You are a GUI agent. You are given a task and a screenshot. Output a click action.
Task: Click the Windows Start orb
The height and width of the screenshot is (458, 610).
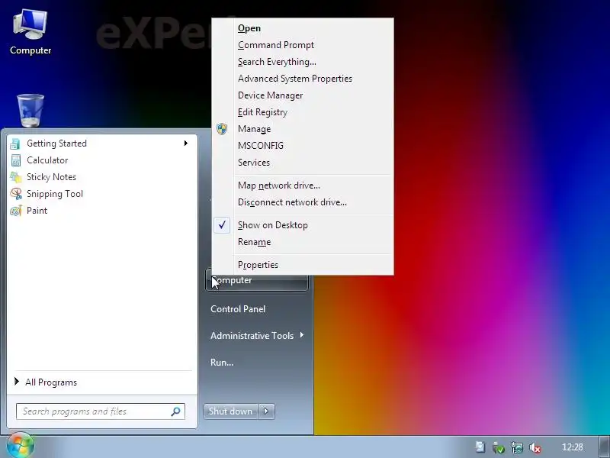click(x=20, y=446)
